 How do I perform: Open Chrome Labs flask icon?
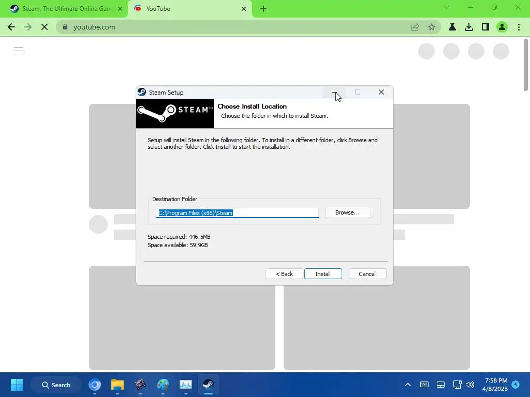[452, 27]
